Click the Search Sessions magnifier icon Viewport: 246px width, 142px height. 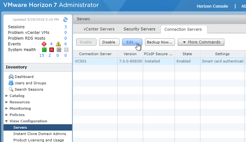pos(11,89)
